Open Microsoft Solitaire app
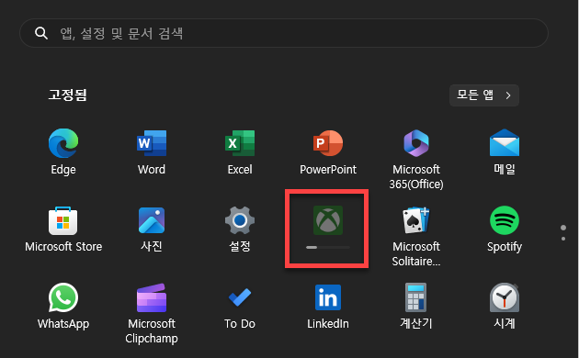579x358 pixels. 416,236
